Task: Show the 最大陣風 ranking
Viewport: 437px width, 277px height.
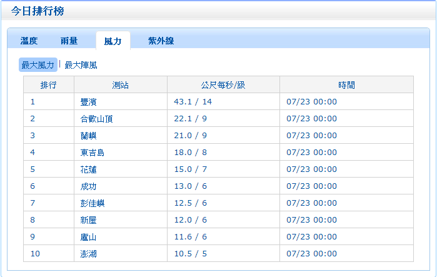Action: tap(81, 65)
